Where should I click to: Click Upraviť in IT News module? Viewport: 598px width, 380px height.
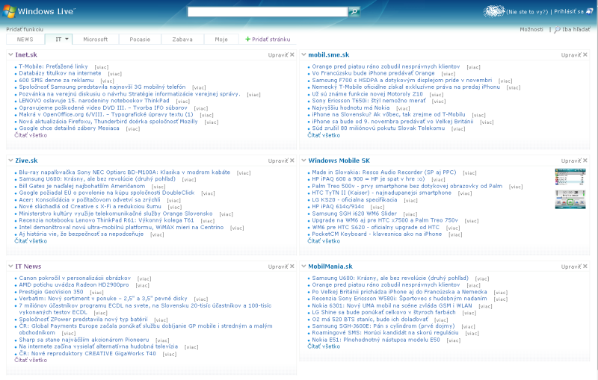278,267
